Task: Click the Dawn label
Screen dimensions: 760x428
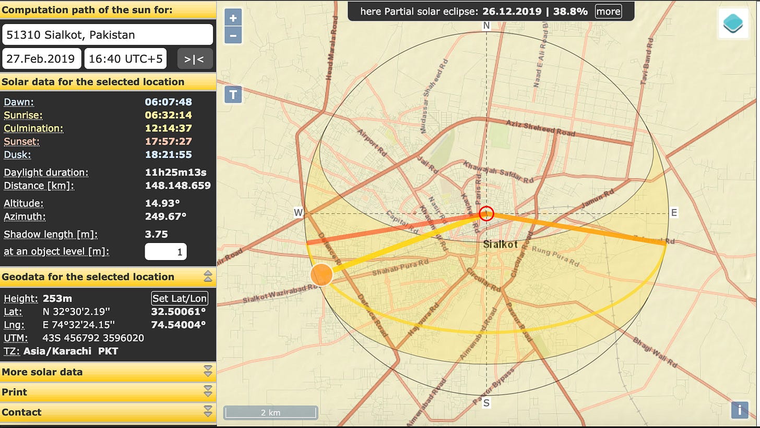Action: (19, 102)
